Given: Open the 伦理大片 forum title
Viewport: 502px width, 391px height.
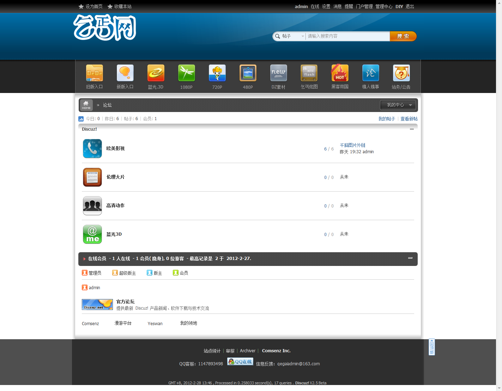Looking at the screenshot, I should [116, 177].
